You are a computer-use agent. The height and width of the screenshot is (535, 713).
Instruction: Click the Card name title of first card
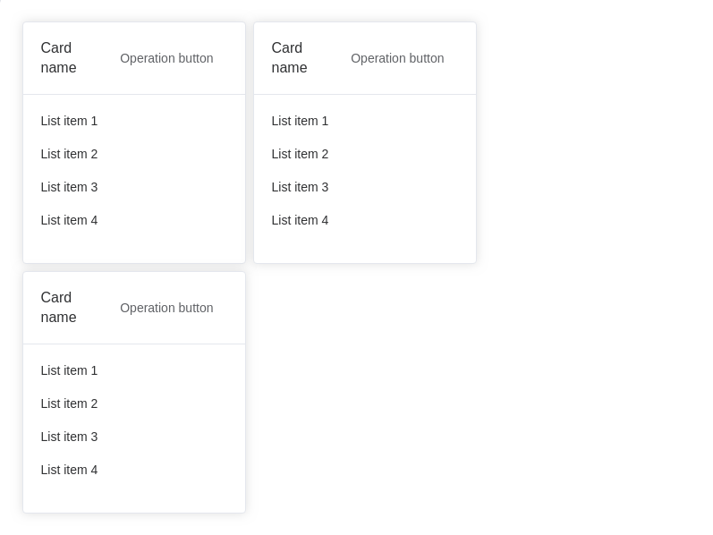point(59,58)
